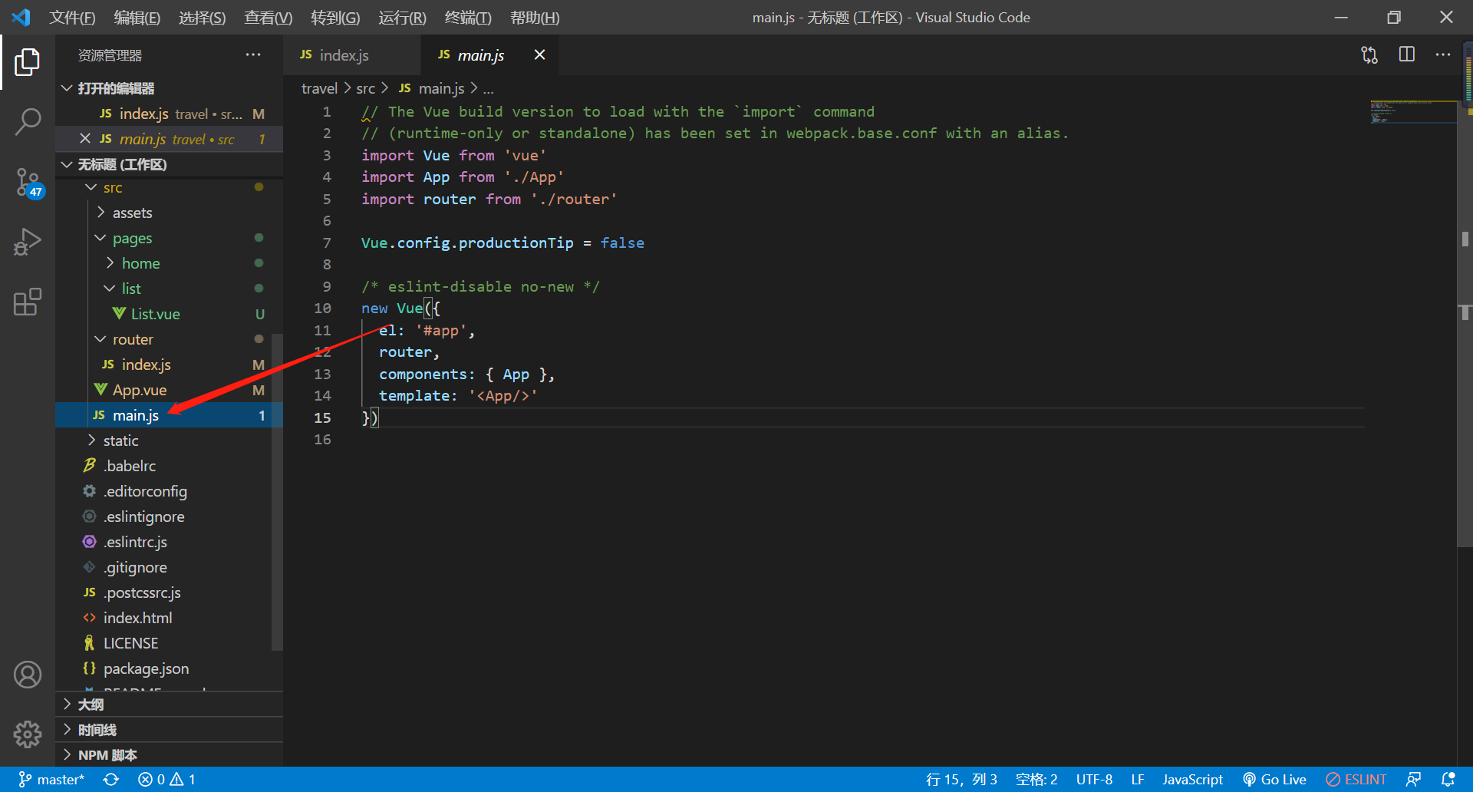This screenshot has width=1473, height=792.
Task: Open .editorconfig file
Action: tap(164, 491)
